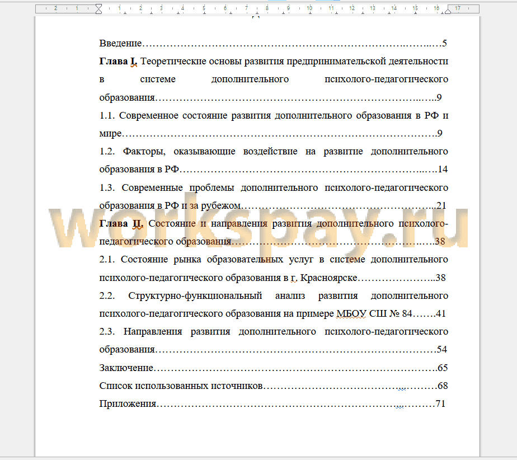The height and width of the screenshot is (460, 517).
Task: Click the word "рубежом" in section 1.3
Action: point(220,206)
